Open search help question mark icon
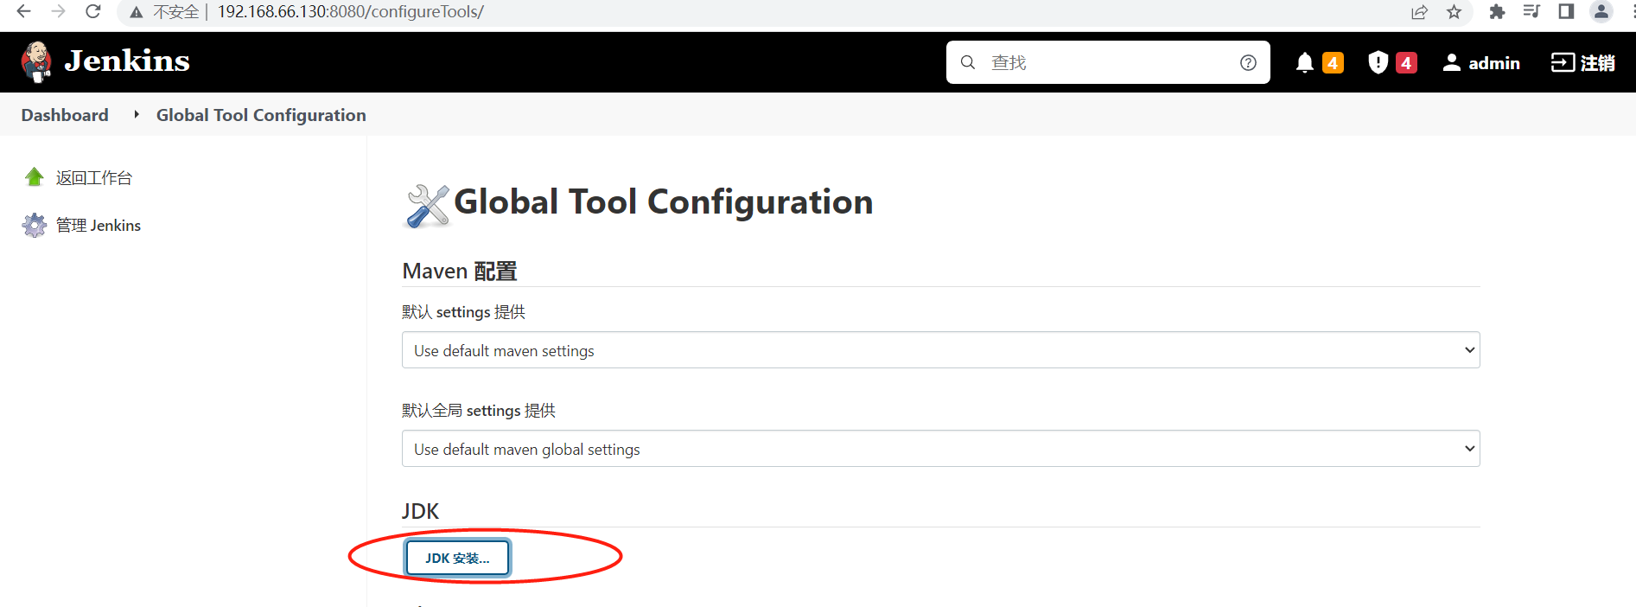This screenshot has width=1636, height=607. pyautogui.click(x=1248, y=62)
